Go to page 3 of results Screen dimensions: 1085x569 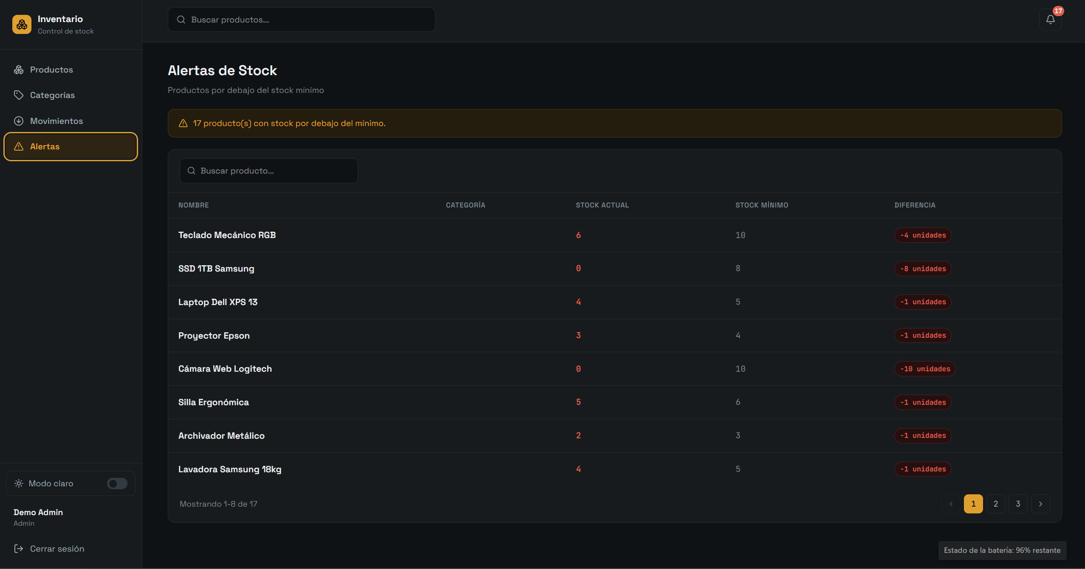tap(1018, 504)
